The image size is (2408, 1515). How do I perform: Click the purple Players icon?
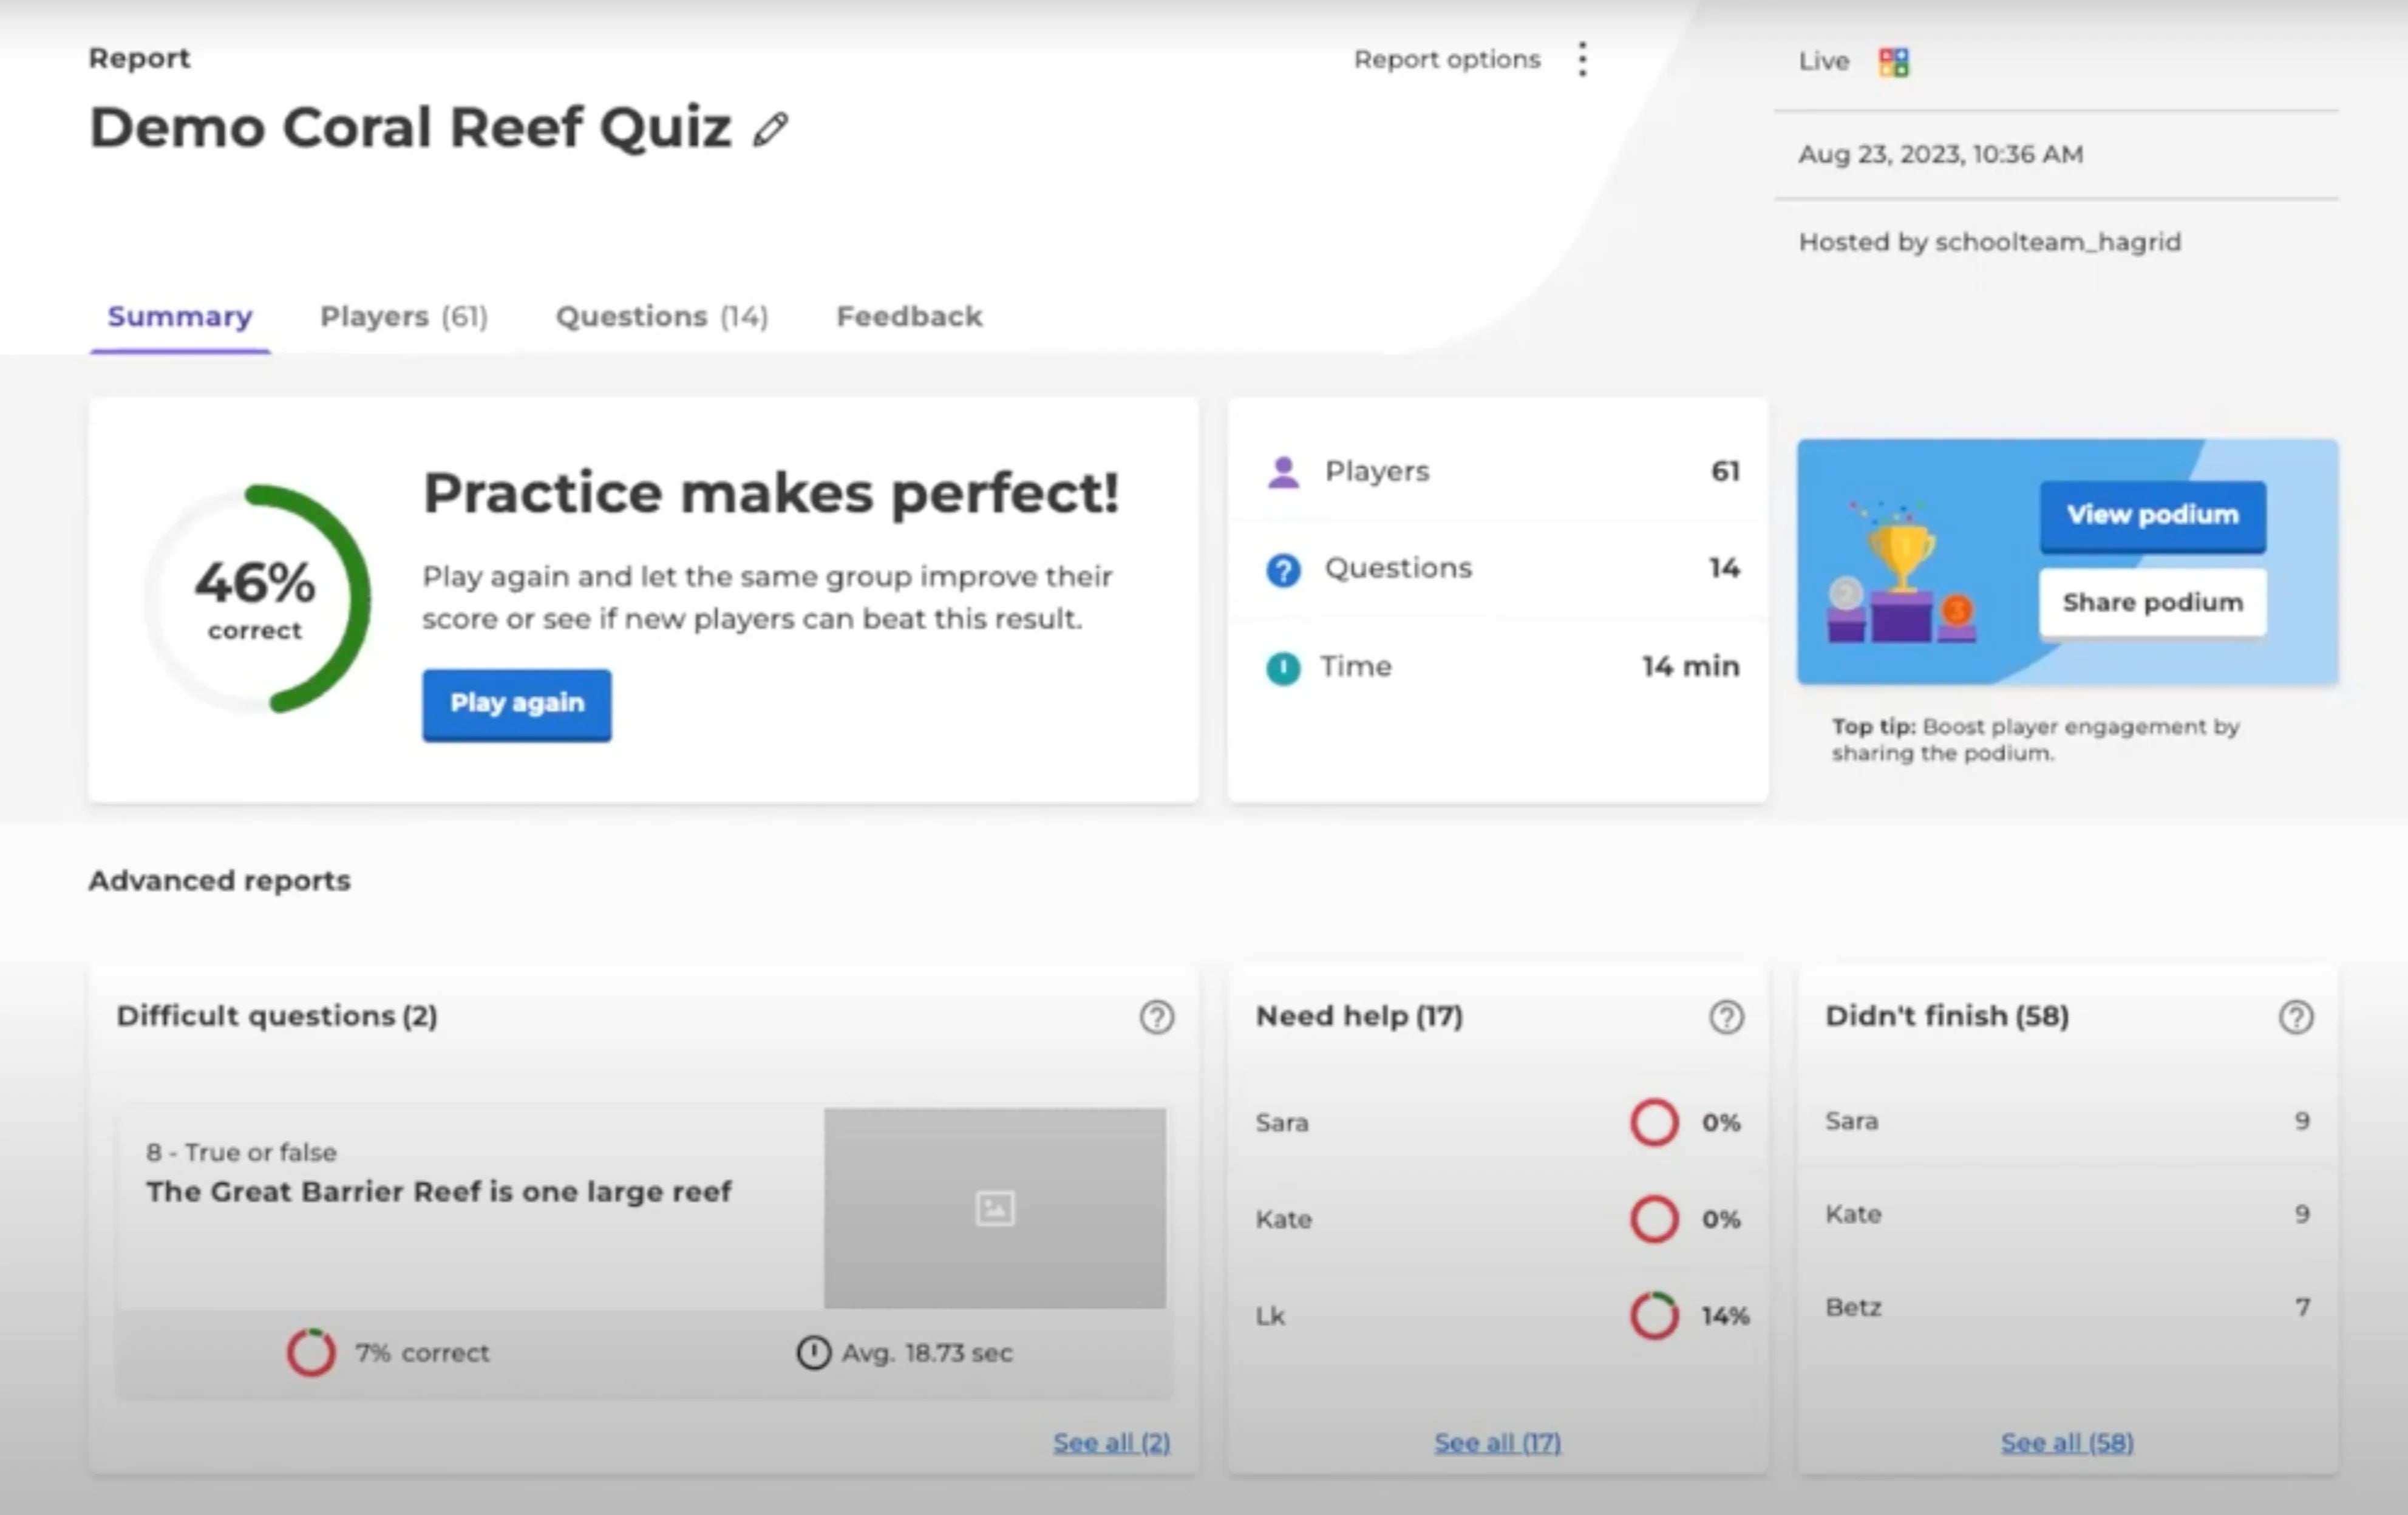pyautogui.click(x=1283, y=471)
